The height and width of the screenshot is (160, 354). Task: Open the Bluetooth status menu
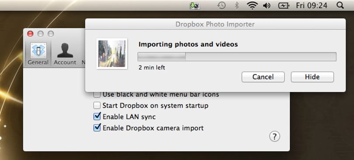pyautogui.click(x=236, y=5)
